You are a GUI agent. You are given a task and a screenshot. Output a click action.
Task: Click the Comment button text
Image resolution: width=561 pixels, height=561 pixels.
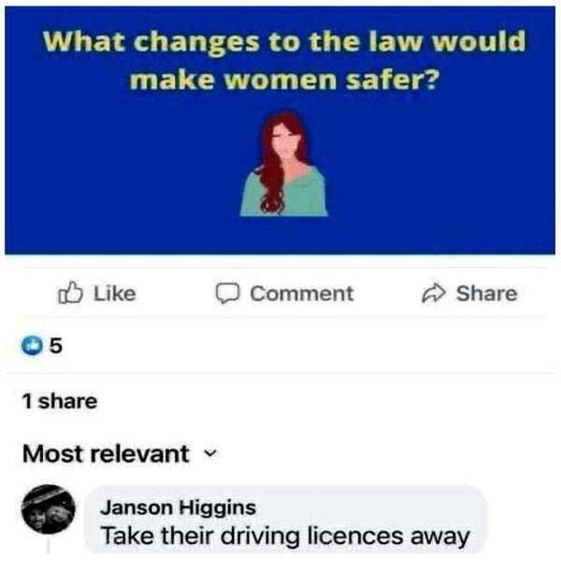[302, 294]
